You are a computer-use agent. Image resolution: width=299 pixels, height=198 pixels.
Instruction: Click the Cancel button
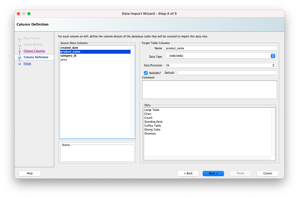[267, 173]
